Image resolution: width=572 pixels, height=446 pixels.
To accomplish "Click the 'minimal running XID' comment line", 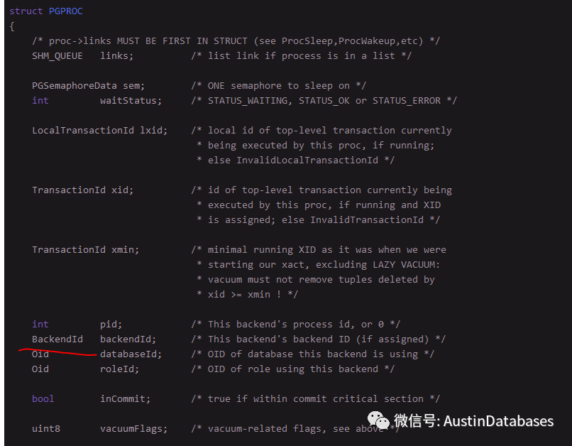I will pyautogui.click(x=319, y=250).
